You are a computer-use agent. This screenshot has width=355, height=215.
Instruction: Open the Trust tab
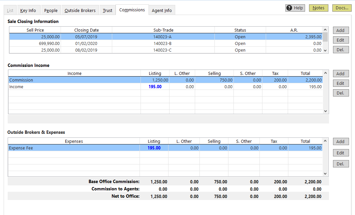point(107,10)
